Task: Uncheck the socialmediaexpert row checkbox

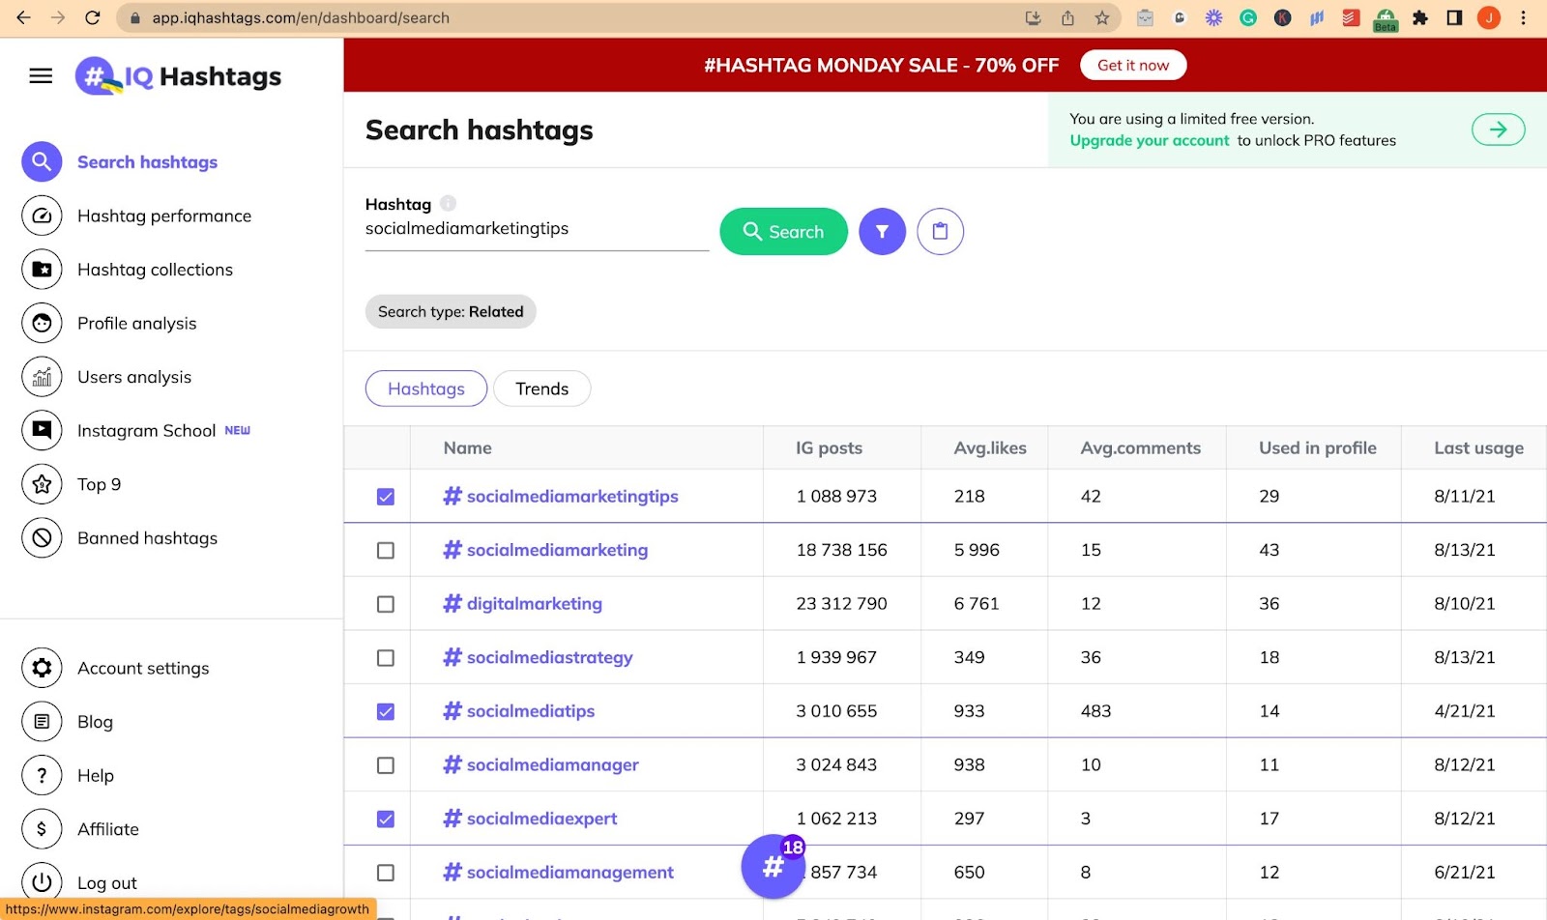Action: pos(386,819)
